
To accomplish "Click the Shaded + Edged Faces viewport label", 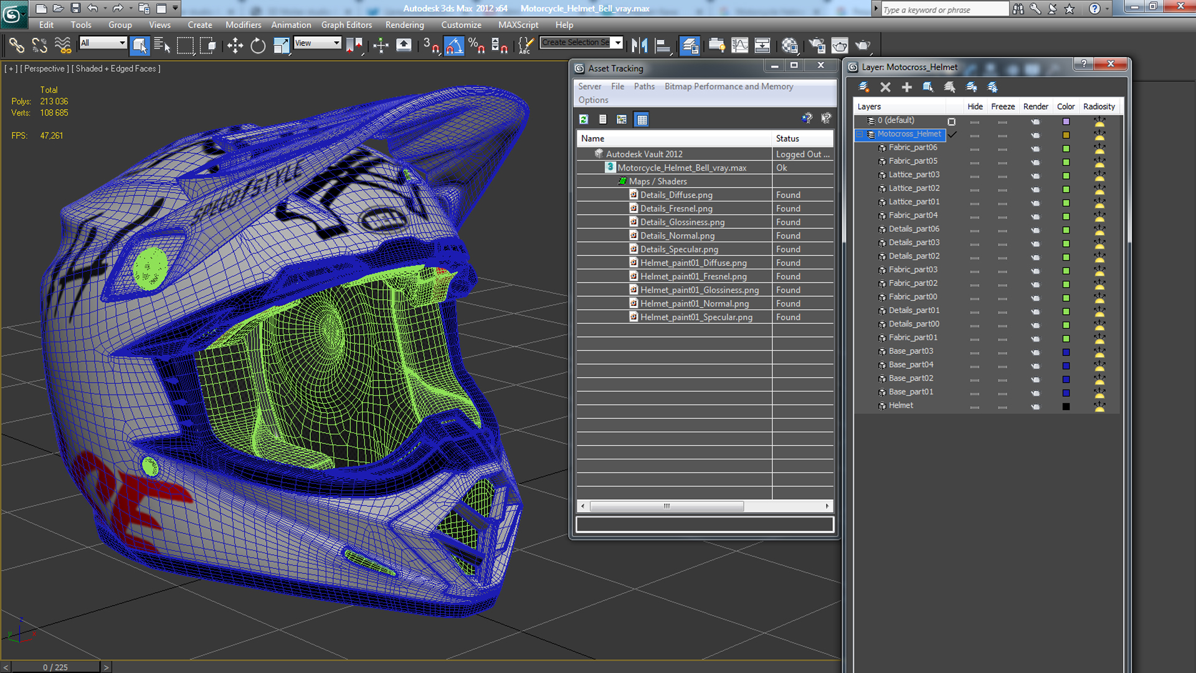I will (x=116, y=69).
